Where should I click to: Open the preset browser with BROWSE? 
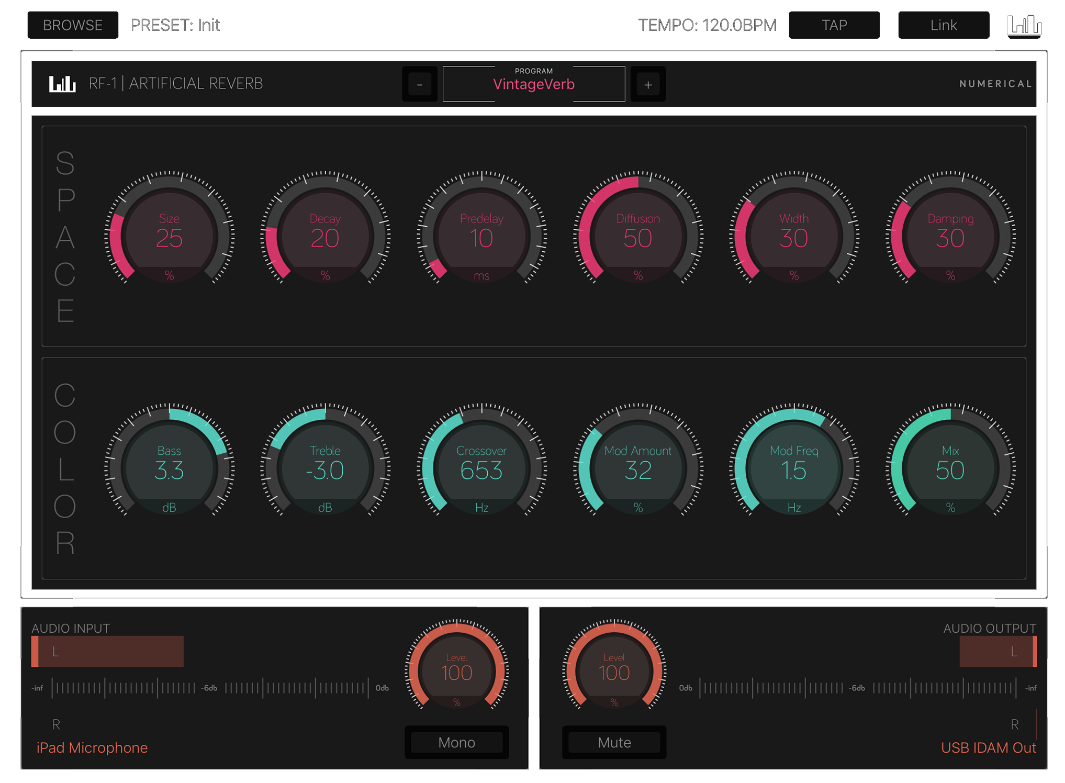pyautogui.click(x=73, y=25)
